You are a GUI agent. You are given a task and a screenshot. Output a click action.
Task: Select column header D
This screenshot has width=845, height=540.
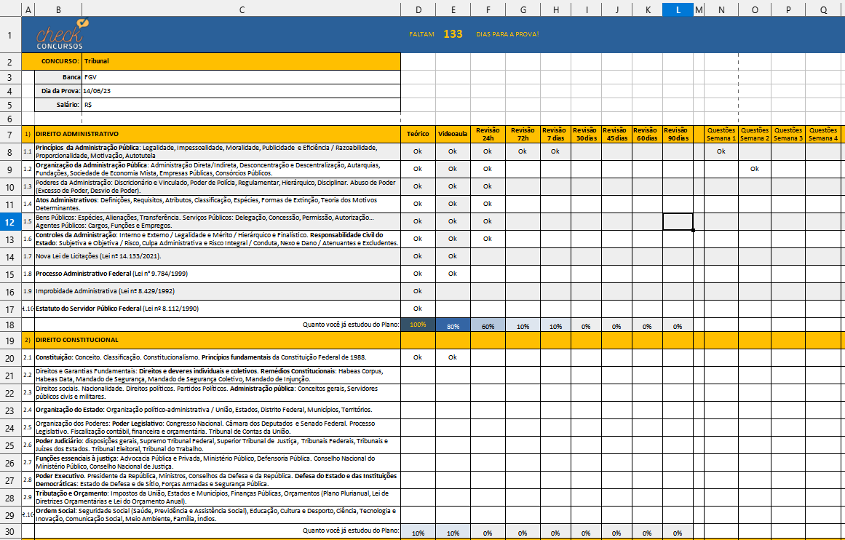(x=418, y=9)
